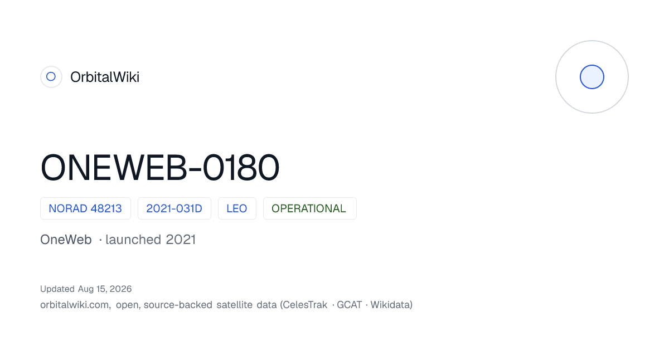
Task: Click the Aug 15, 2026 date
Action: click(105, 289)
